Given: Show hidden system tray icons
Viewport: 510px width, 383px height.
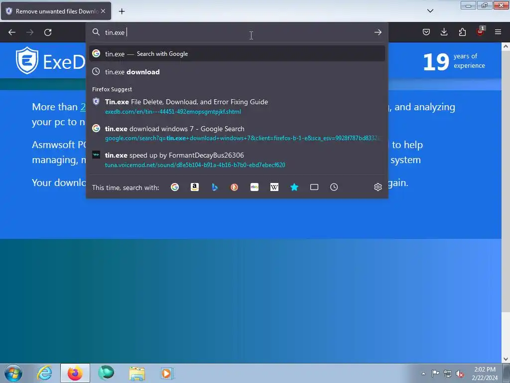Looking at the screenshot, I should point(423,374).
